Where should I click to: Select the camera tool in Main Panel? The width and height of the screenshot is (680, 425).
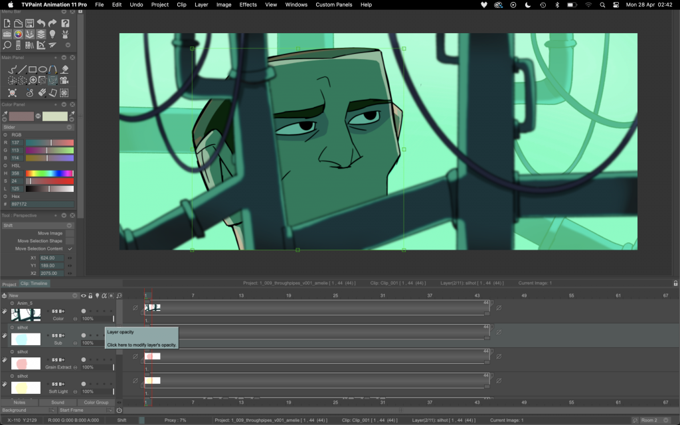64,80
